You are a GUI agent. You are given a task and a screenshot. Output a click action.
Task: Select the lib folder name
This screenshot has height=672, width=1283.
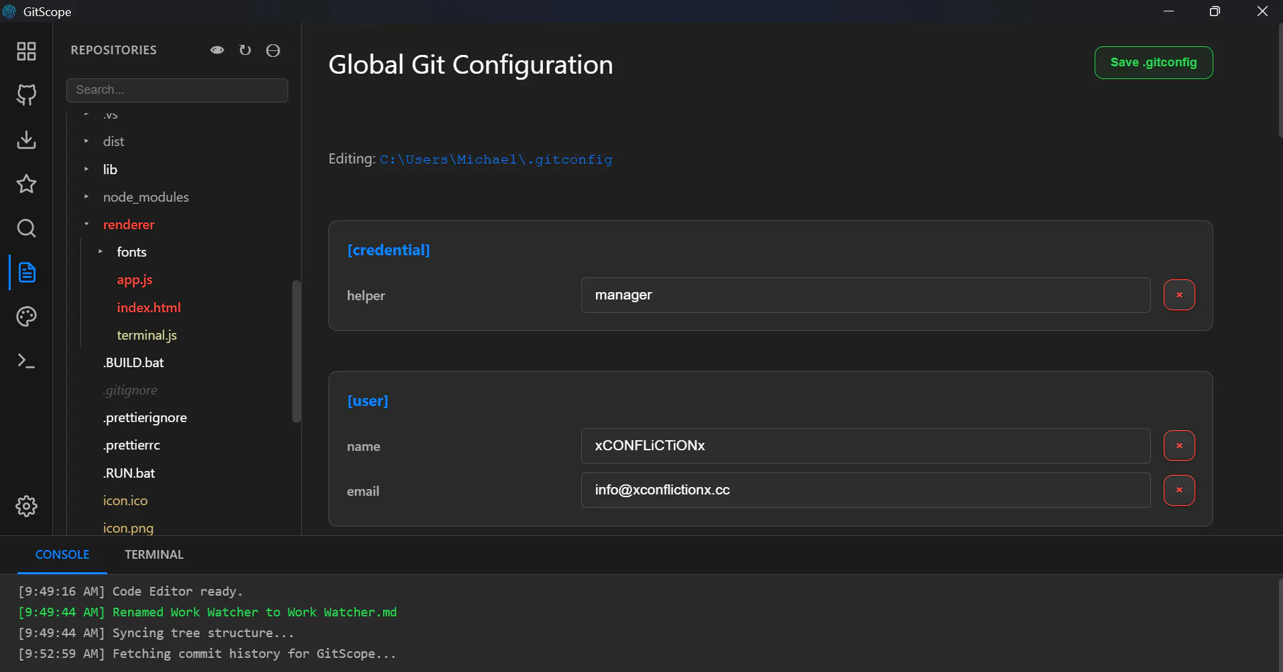110,170
